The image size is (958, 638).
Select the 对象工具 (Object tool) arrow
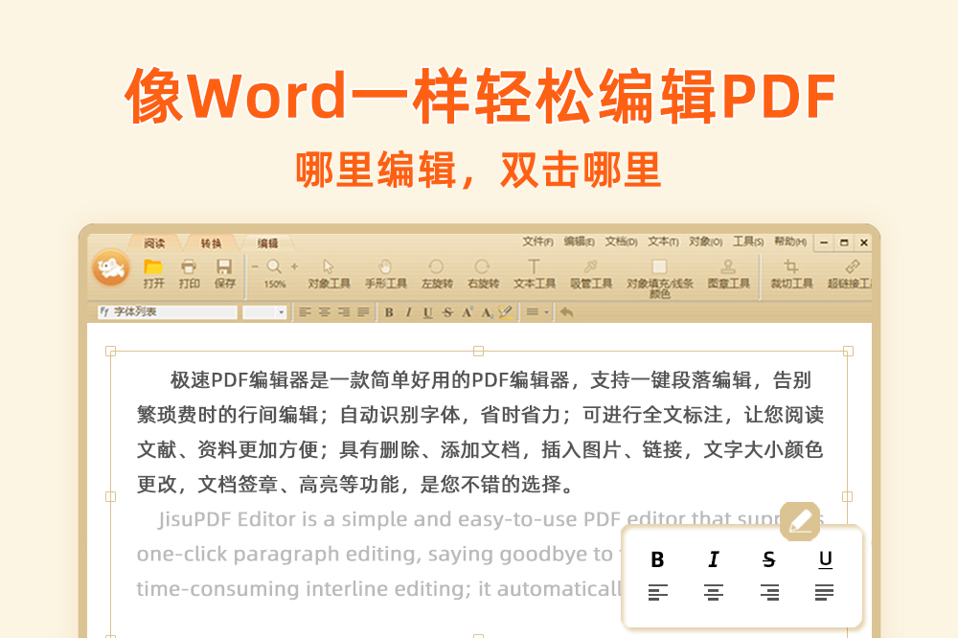coord(329,268)
